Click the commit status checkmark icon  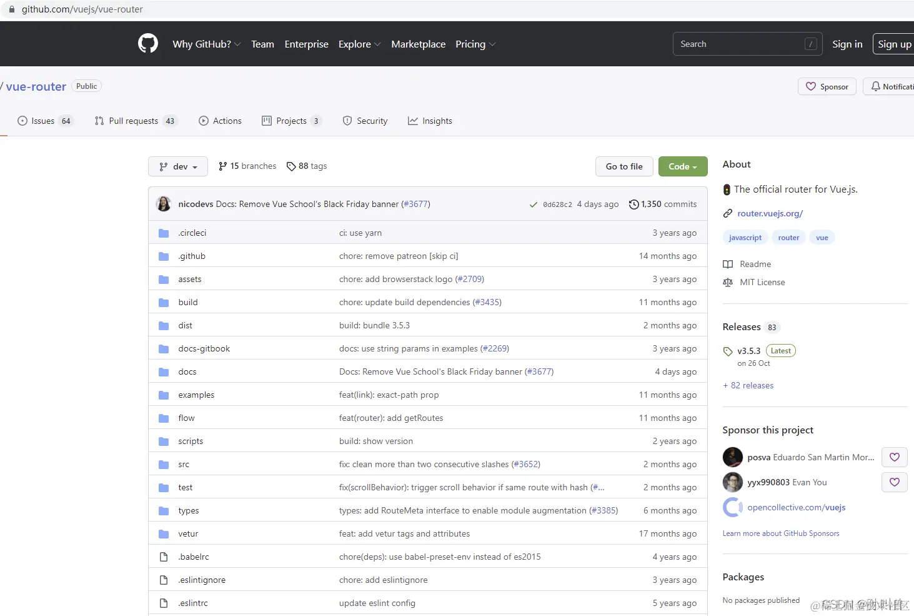coord(533,204)
